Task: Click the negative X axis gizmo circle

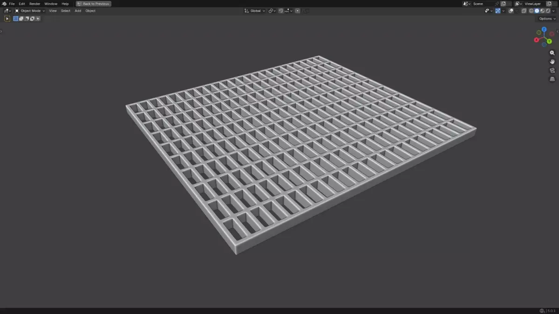Action: tap(552, 34)
